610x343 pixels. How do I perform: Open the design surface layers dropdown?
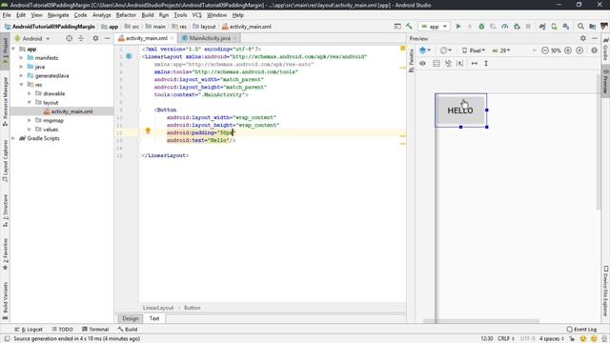(425, 50)
